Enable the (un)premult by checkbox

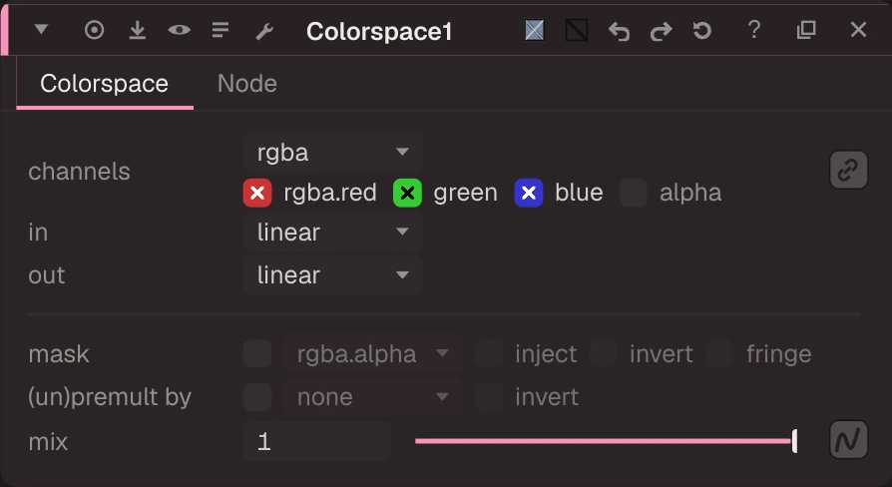[257, 397]
